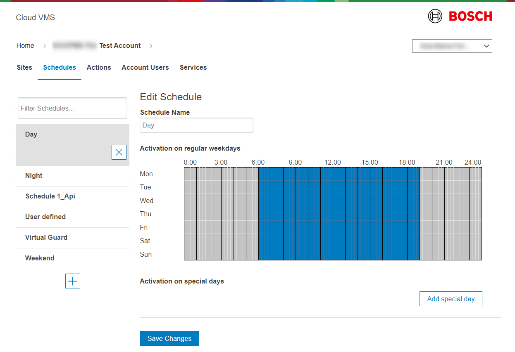This screenshot has height=352, width=515.
Task: Select the Virtual Guard schedule
Action: (x=46, y=238)
